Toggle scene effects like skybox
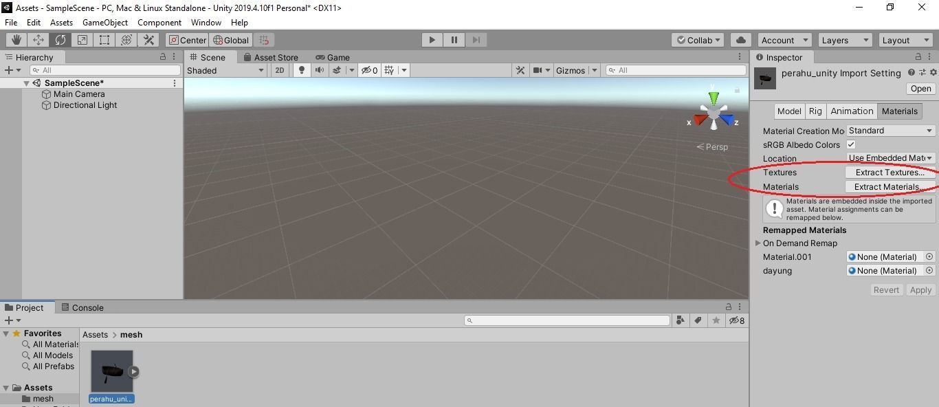This screenshot has width=939, height=407. [337, 70]
